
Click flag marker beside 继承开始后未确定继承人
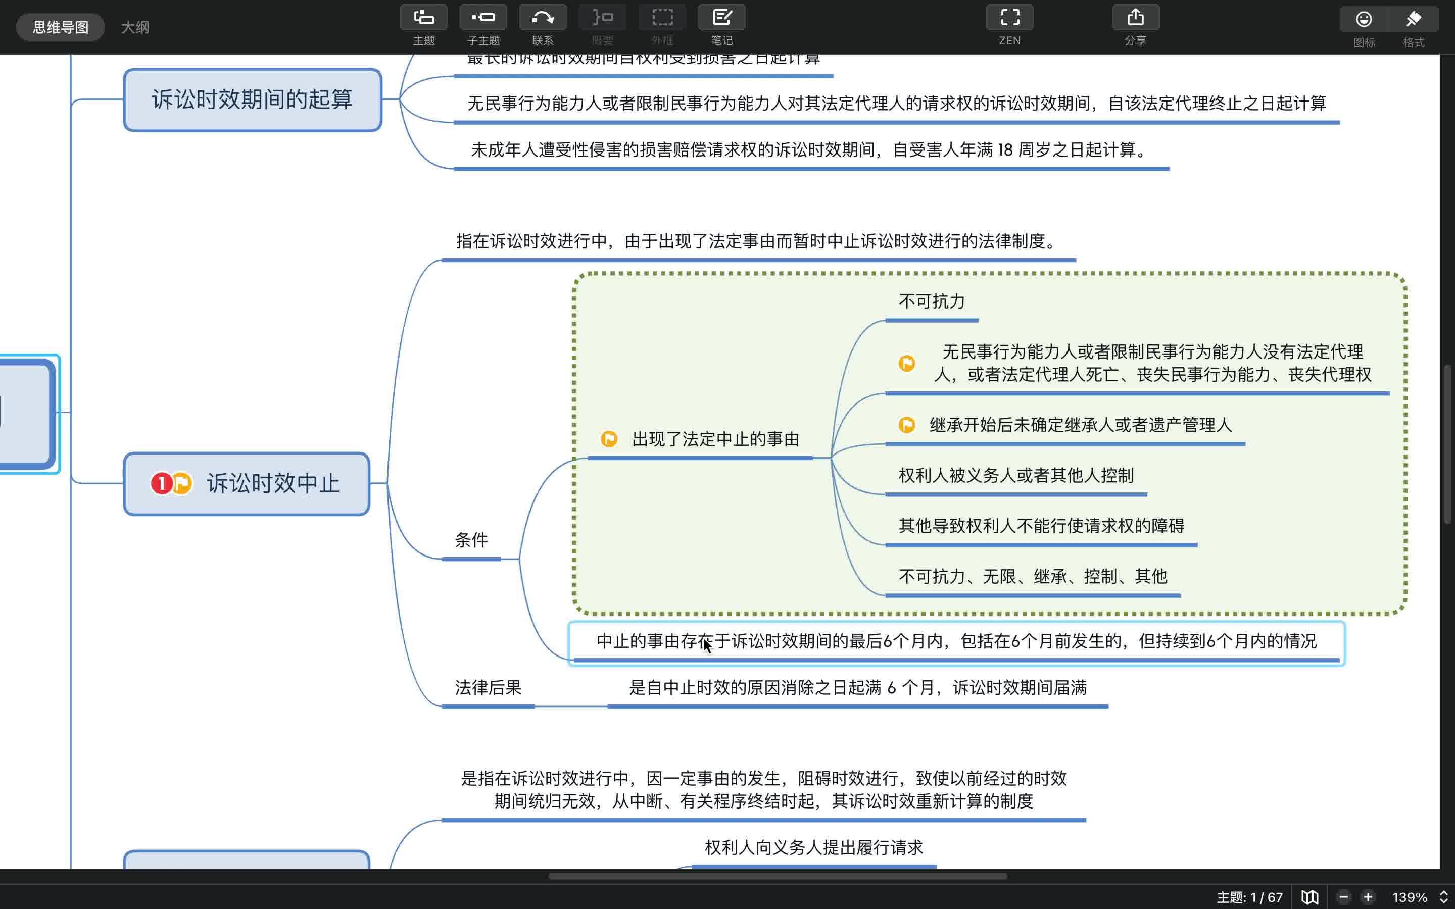[907, 425]
